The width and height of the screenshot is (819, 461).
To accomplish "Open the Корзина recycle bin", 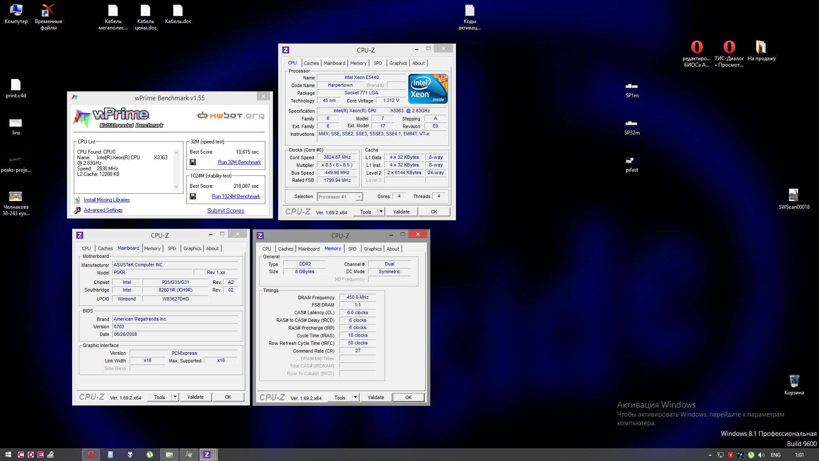I will click(x=794, y=384).
